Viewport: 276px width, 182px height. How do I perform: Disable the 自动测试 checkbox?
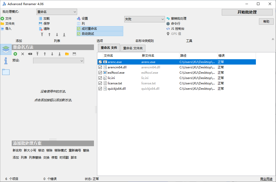click(79, 34)
